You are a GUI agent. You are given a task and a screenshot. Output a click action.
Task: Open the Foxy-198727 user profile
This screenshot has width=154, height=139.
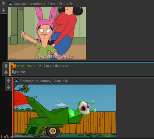[x=27, y=66]
